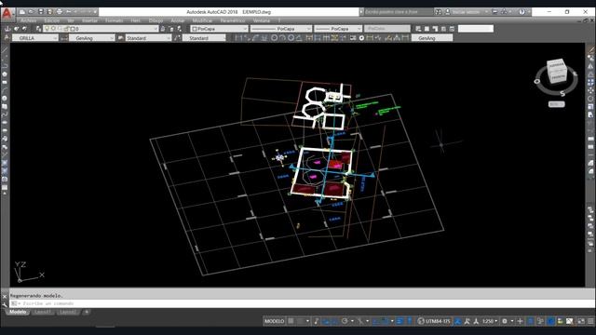Image resolution: width=596 pixels, height=335 pixels.
Task: Expand the PorCapa color dropdown
Action: tap(245, 29)
